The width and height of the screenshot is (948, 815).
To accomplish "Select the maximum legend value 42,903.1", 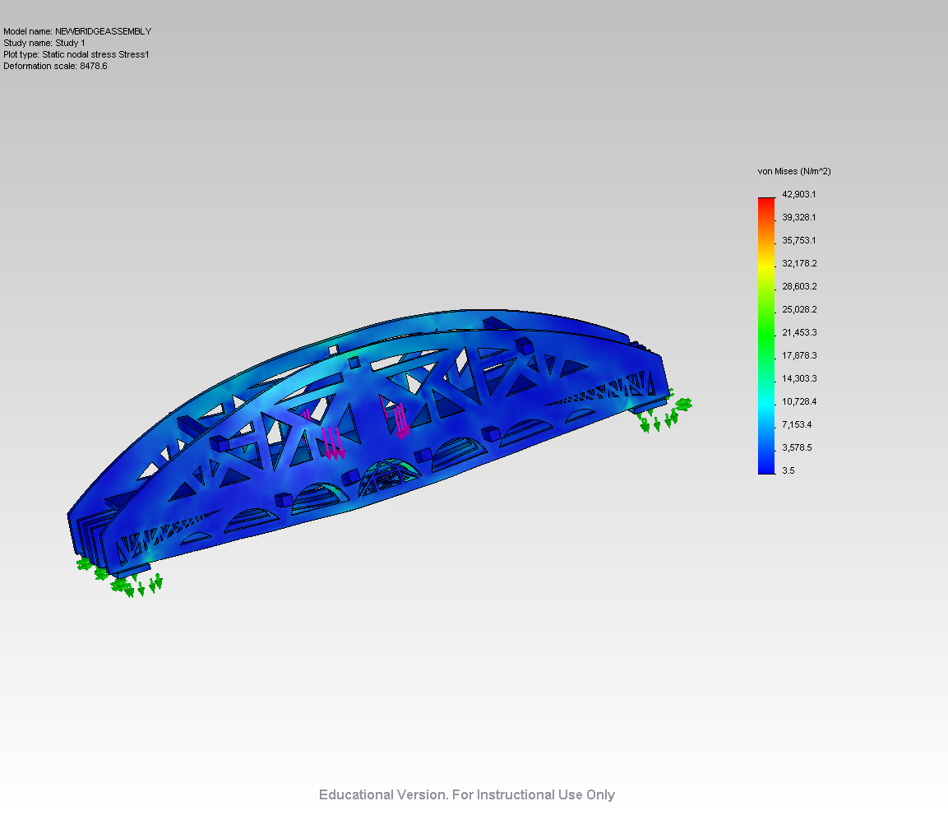I will click(798, 194).
